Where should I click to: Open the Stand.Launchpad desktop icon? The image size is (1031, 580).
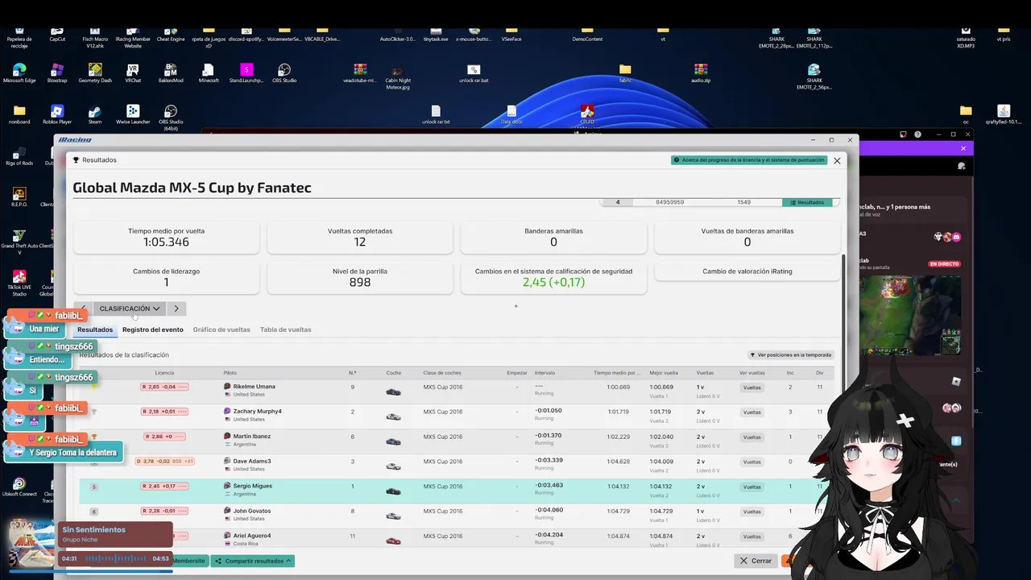click(x=246, y=73)
